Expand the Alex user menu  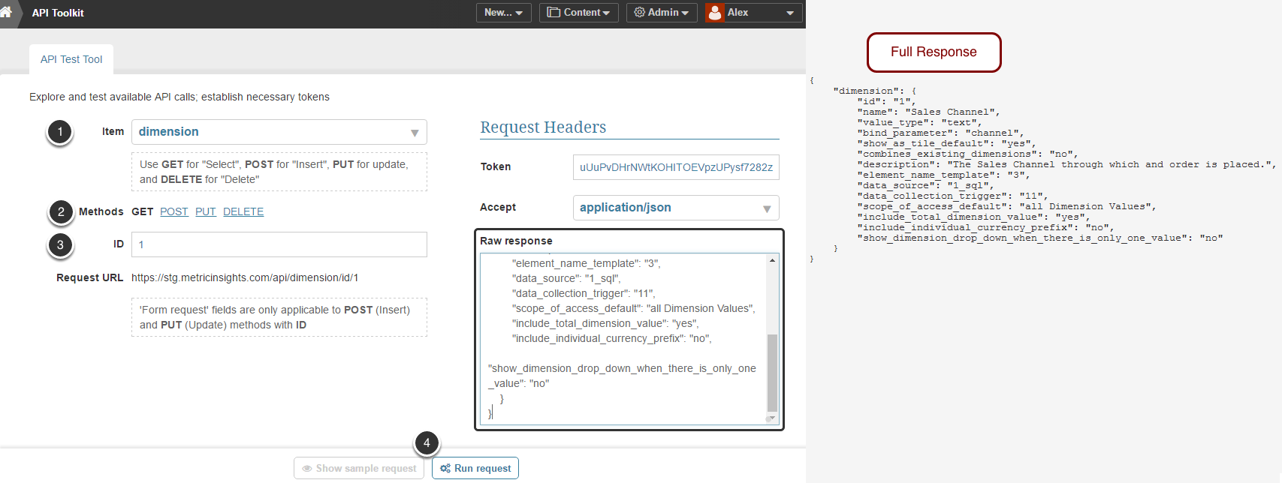(754, 13)
